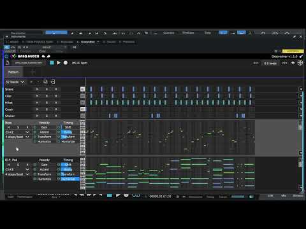Screen dimensions: 306x229
Task: Open the Bass Ch#2 channel dropdown
Action: click(x=17, y=132)
